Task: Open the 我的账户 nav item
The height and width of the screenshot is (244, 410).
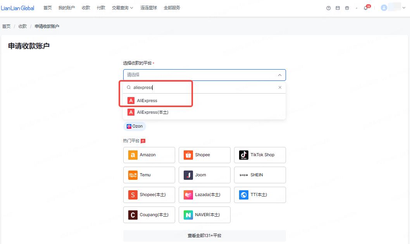Action: click(67, 8)
